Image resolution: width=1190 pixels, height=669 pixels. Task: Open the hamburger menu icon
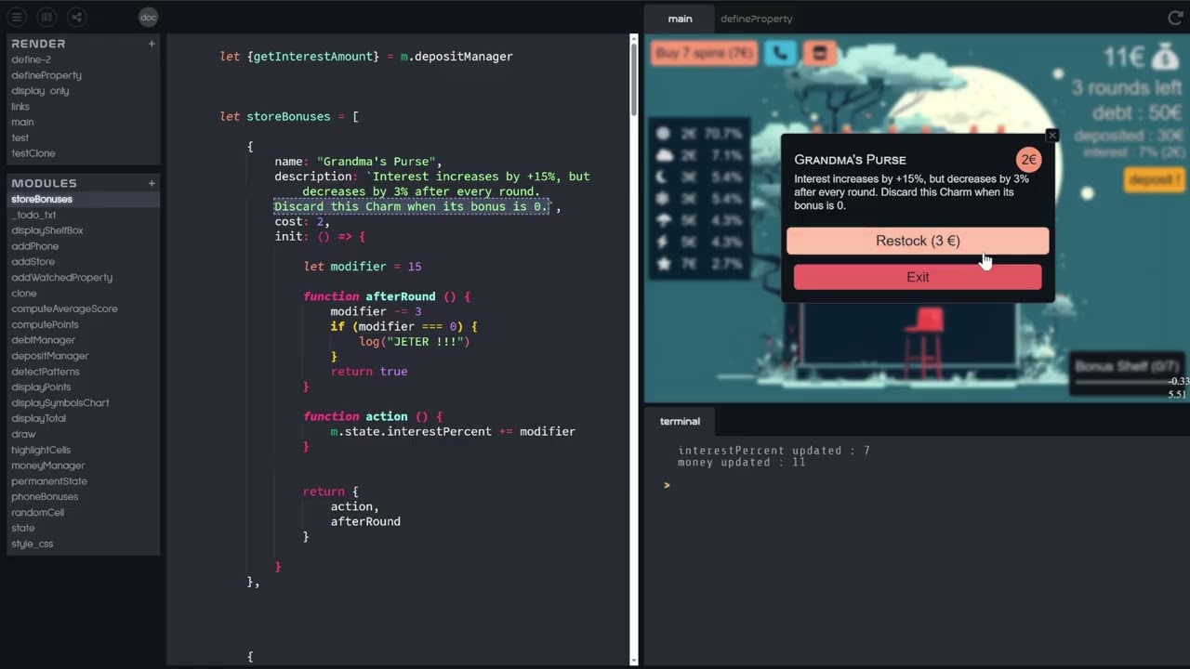point(17,17)
